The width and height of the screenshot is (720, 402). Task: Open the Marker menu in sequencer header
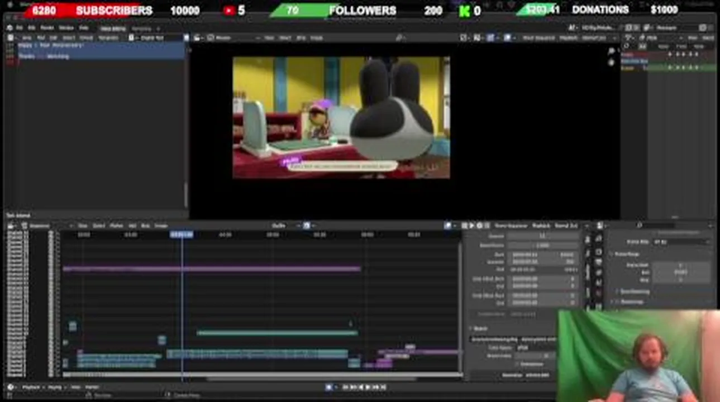[116, 226]
